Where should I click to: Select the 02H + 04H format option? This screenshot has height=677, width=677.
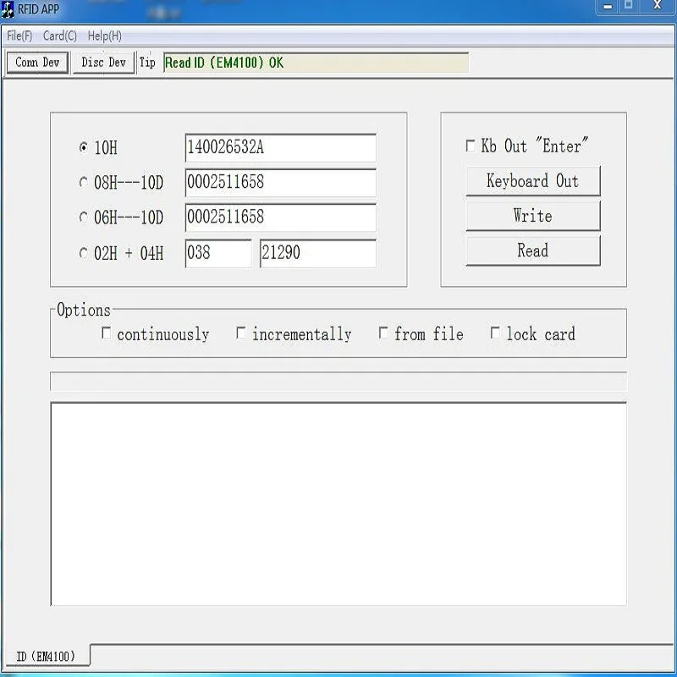click(x=83, y=253)
